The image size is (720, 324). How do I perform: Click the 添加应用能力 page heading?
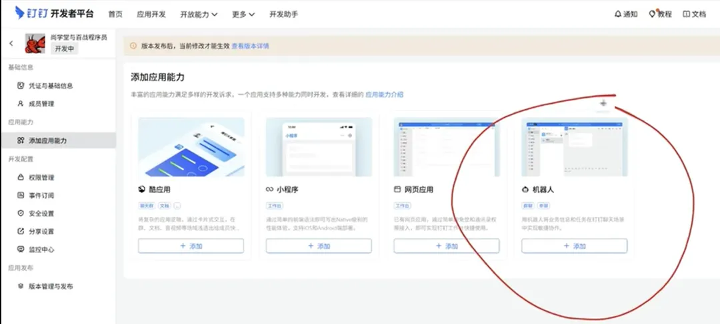(157, 77)
